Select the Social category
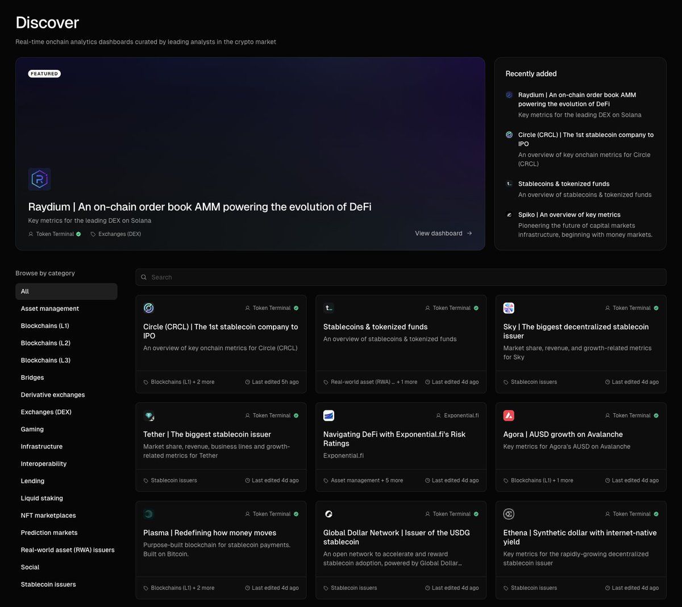This screenshot has width=682, height=607. pos(66,567)
